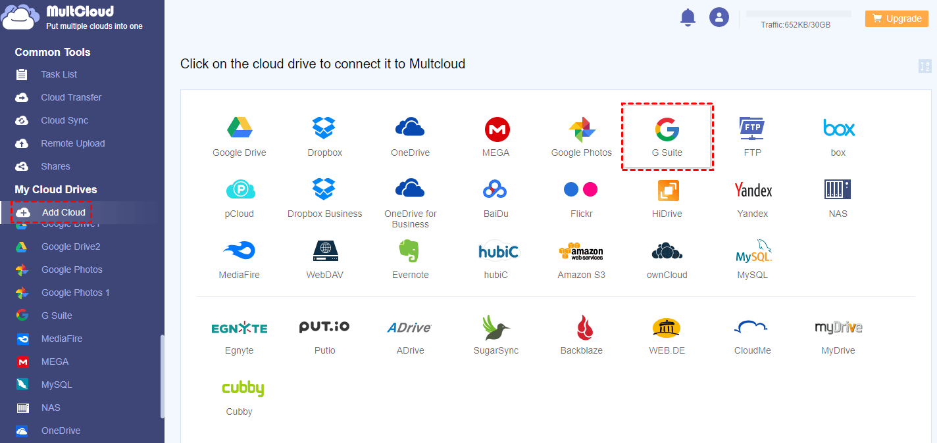Screen dimensions: 937x443
Task: Add NAS from cloud grid
Action: [838, 198]
